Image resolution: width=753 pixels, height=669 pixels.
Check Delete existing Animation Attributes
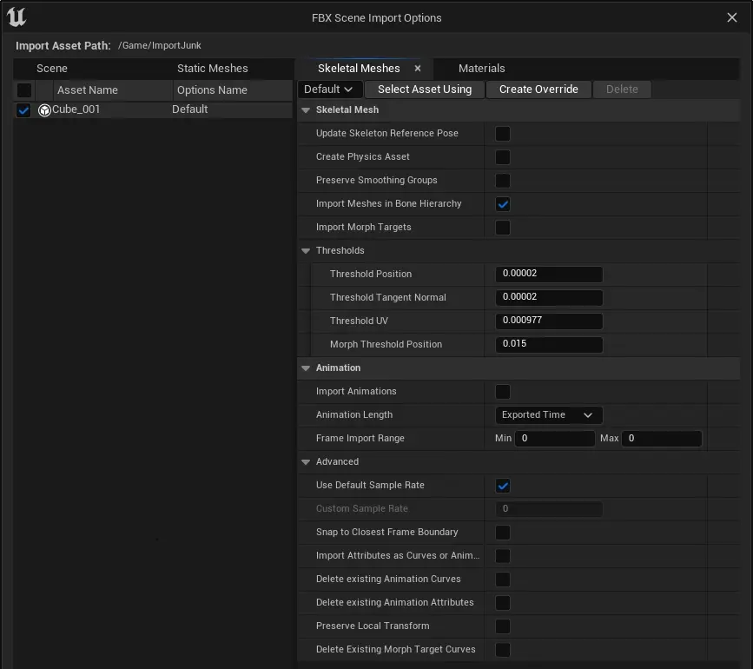click(x=502, y=603)
